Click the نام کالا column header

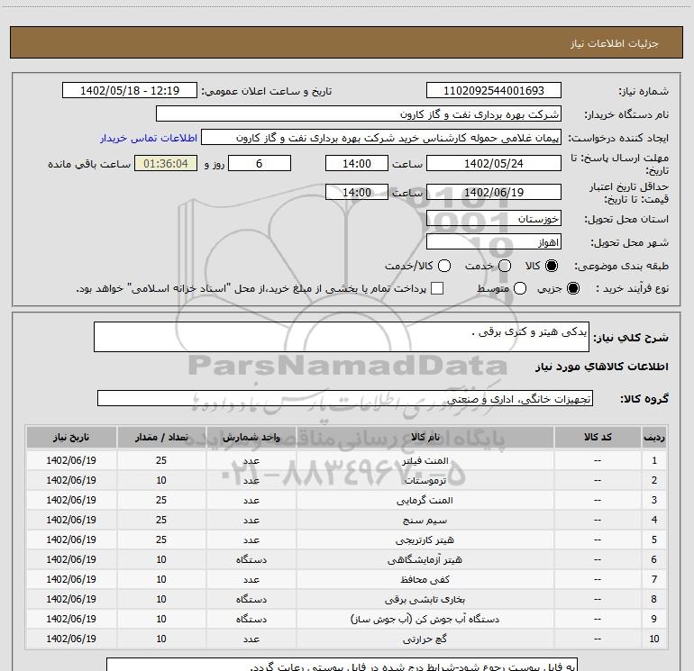click(425, 437)
